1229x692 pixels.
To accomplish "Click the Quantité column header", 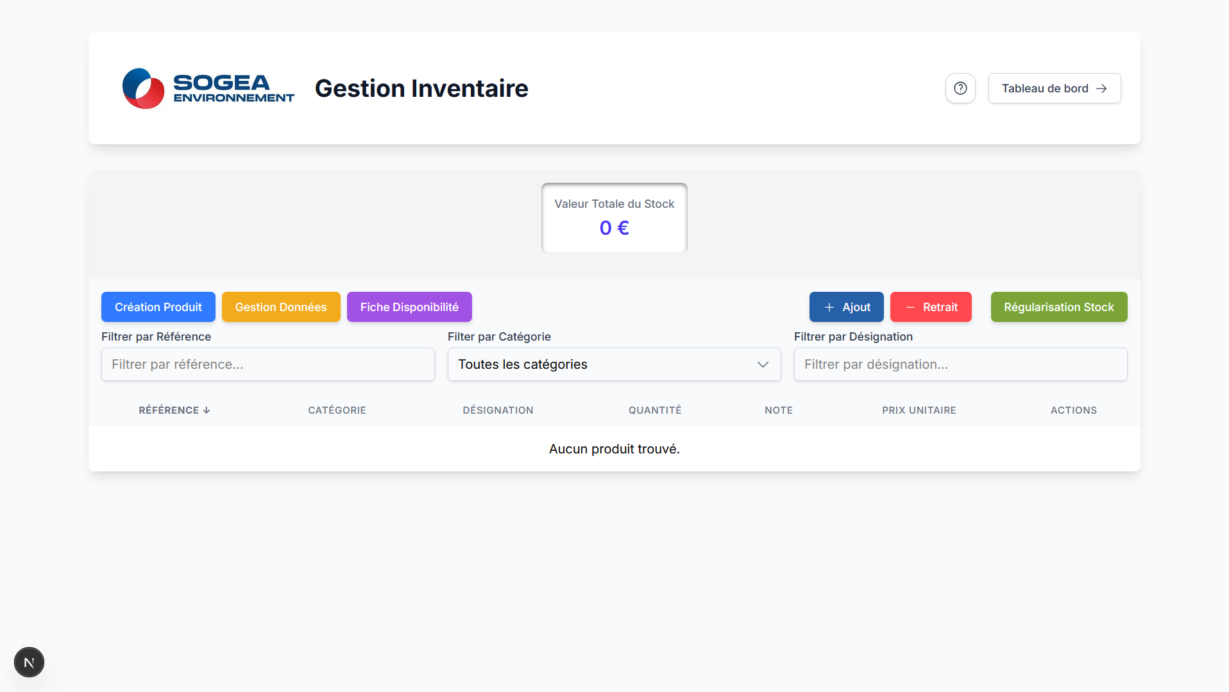I will coord(655,410).
